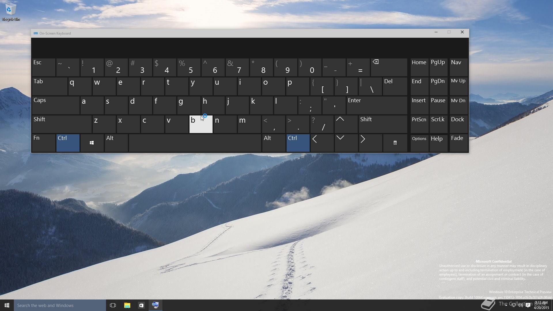Click the Mv Dn key
Screen dimensions: 553x311
[459, 105]
